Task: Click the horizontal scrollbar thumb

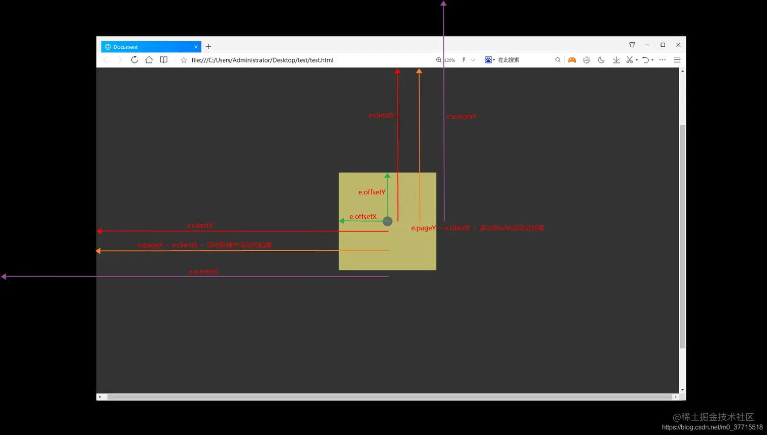Action: (x=390, y=397)
